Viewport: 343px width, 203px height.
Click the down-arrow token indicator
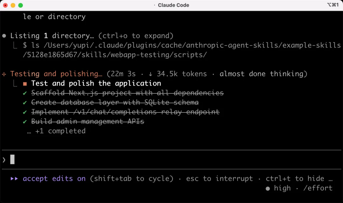tap(150, 74)
